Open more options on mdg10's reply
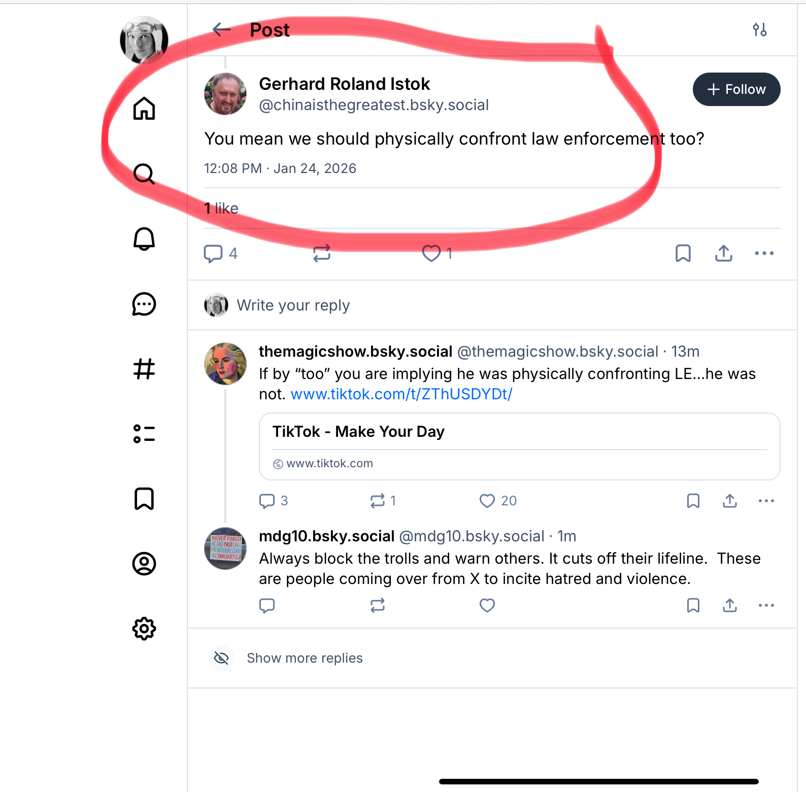The image size is (806, 792). pyautogui.click(x=766, y=605)
